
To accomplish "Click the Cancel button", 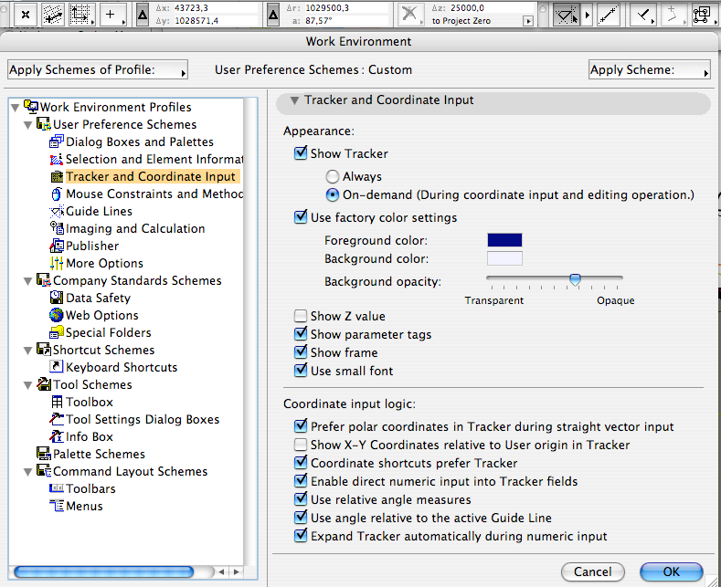I will 593,571.
